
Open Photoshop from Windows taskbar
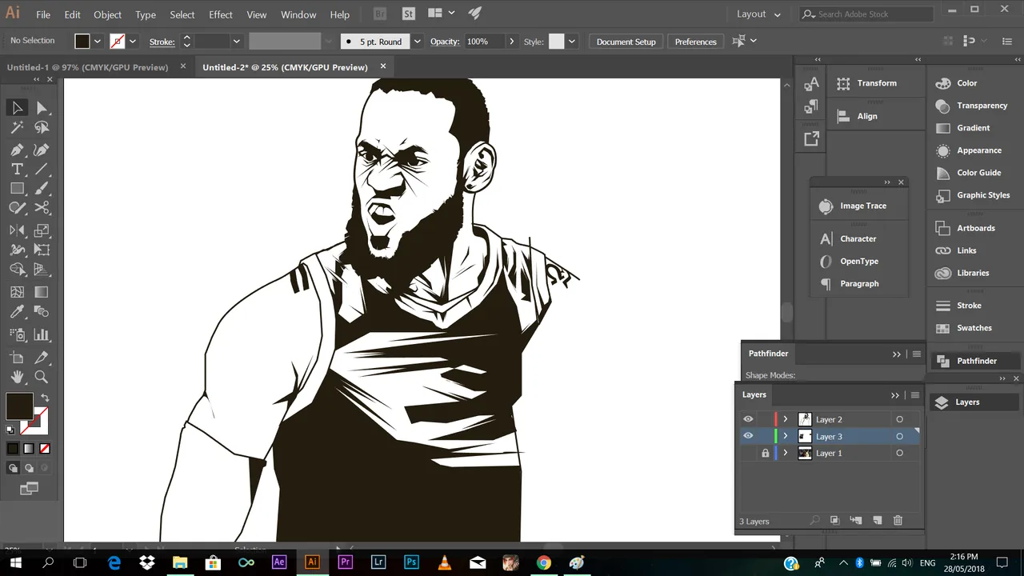click(x=411, y=562)
